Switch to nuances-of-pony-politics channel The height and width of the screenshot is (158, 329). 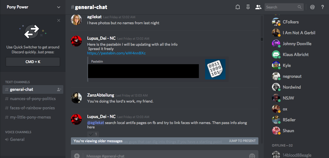[x=33, y=99]
